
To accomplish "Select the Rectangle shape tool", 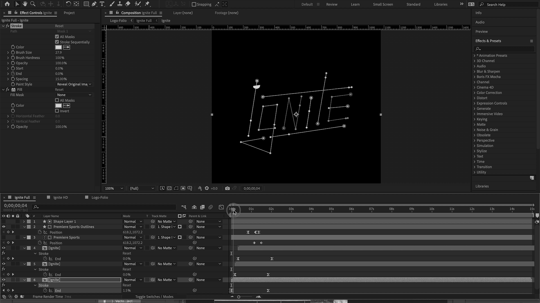I will [x=86, y=4].
